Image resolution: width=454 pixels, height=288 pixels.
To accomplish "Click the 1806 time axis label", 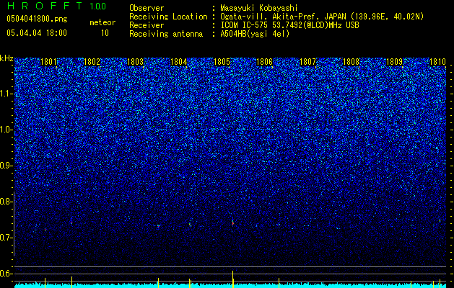I will 265,62.
